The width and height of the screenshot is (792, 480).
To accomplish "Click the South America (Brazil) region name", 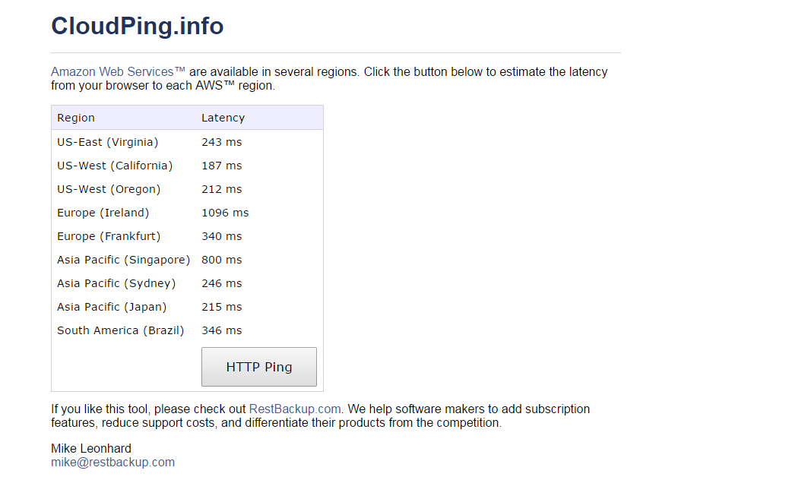I will coord(120,330).
